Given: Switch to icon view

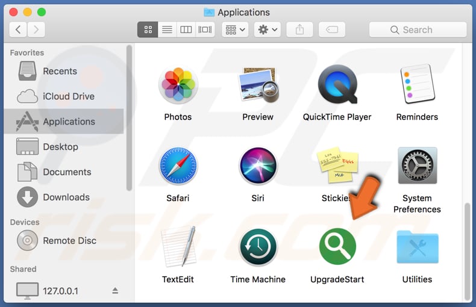Looking at the screenshot, I should click(x=148, y=29).
